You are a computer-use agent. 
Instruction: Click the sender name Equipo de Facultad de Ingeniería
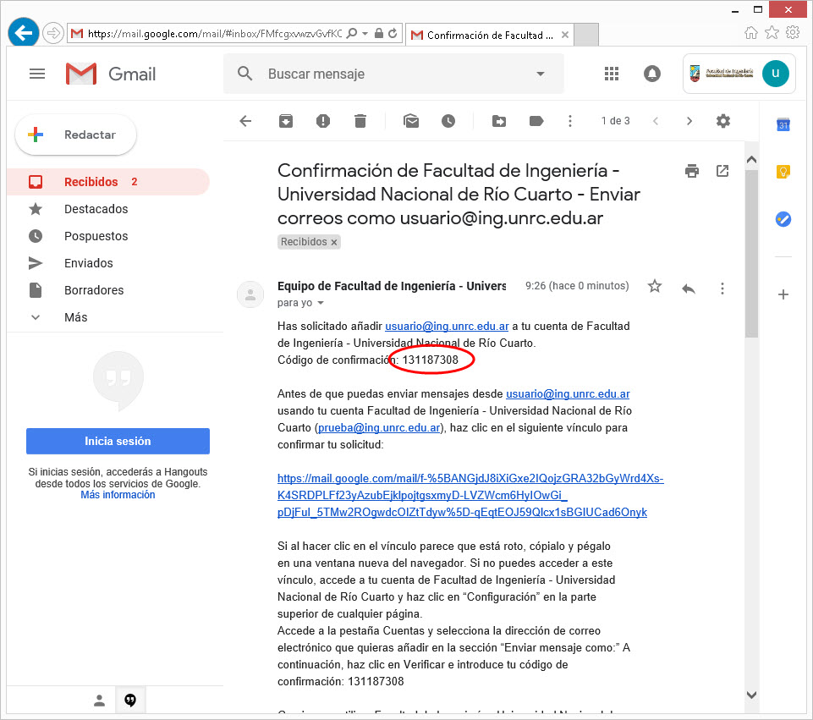coord(392,286)
